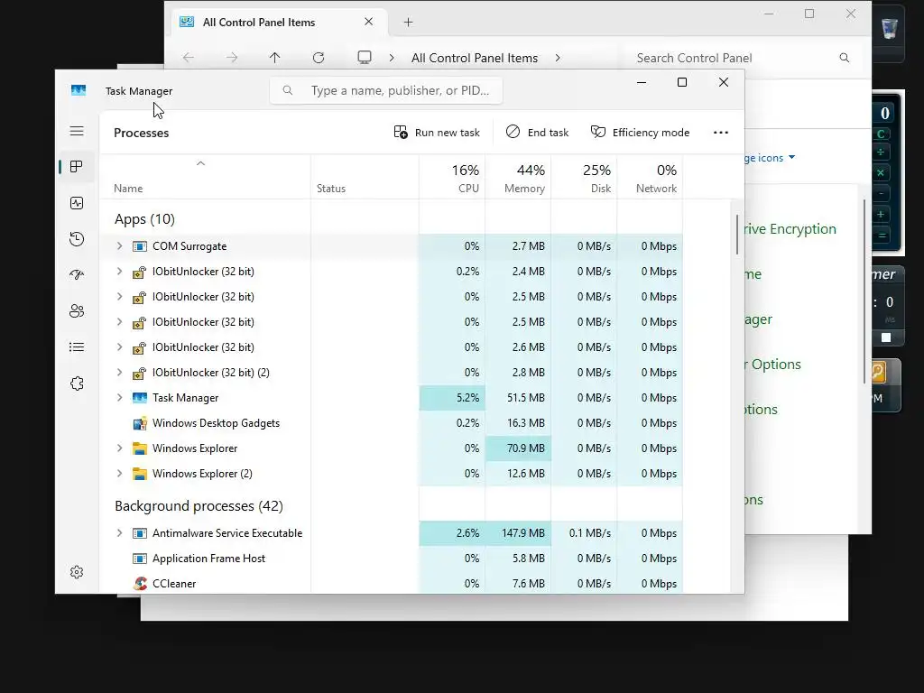Open the Users page in sidebar

(x=77, y=311)
